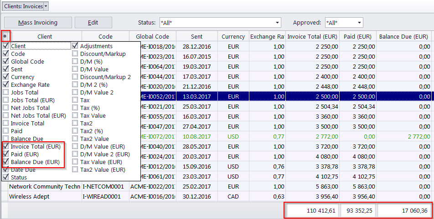Click the balance due sum 17 060,36
434x219 pixels.
click(403, 210)
